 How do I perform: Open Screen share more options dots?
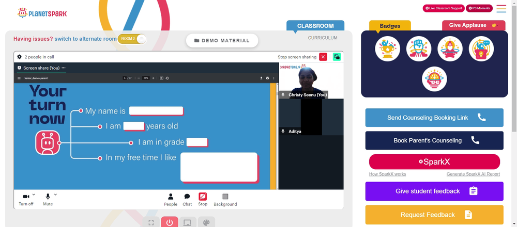[64, 68]
